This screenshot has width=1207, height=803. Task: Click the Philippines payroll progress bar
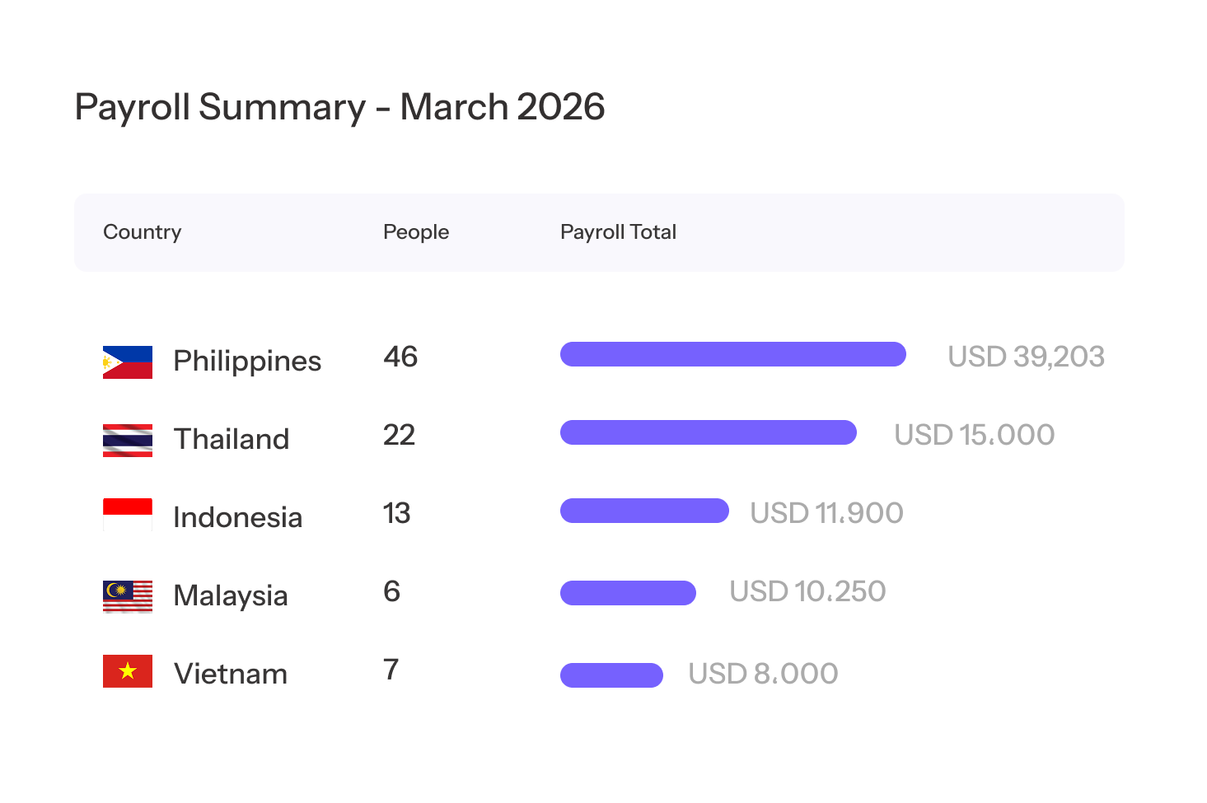pos(732,354)
